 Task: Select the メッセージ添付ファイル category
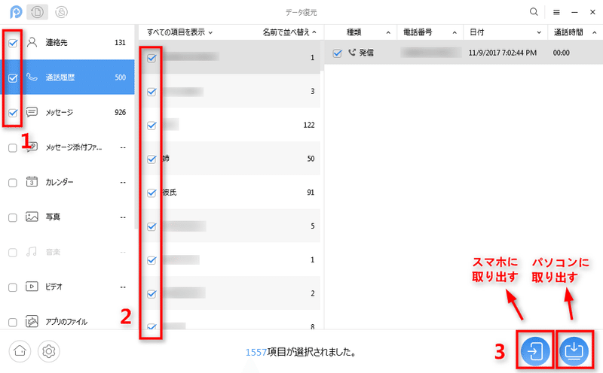pyautogui.click(x=67, y=147)
